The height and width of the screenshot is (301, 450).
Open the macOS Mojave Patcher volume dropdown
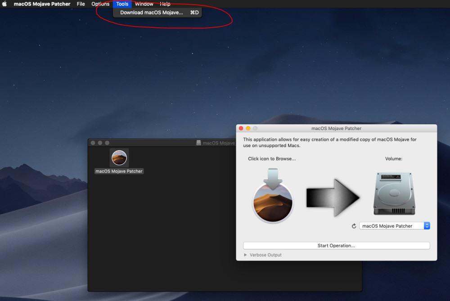click(394, 226)
